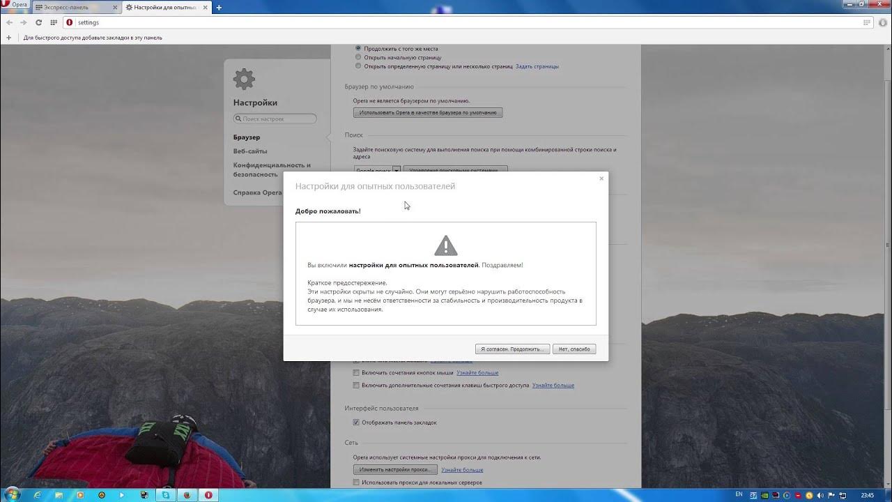Image resolution: width=892 pixels, height=502 pixels.
Task: Open the orange media player taskbar icon
Action: point(80,495)
